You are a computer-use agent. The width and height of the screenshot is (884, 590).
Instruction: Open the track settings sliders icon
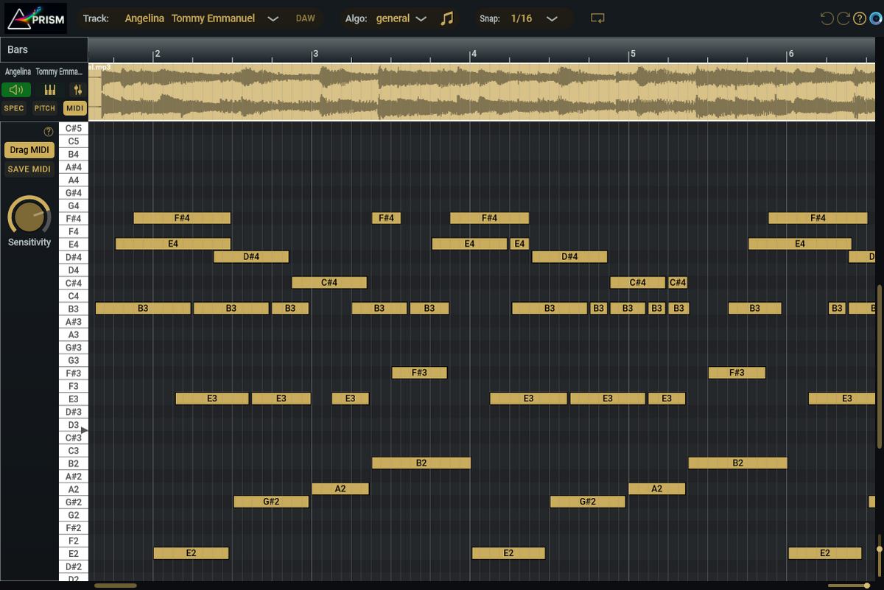(77, 89)
